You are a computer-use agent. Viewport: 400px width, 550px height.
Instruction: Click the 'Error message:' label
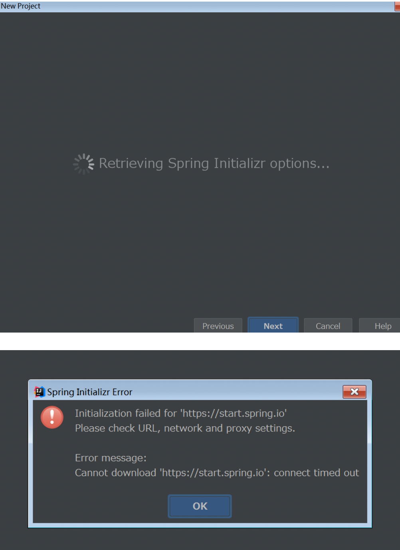pyautogui.click(x=111, y=458)
